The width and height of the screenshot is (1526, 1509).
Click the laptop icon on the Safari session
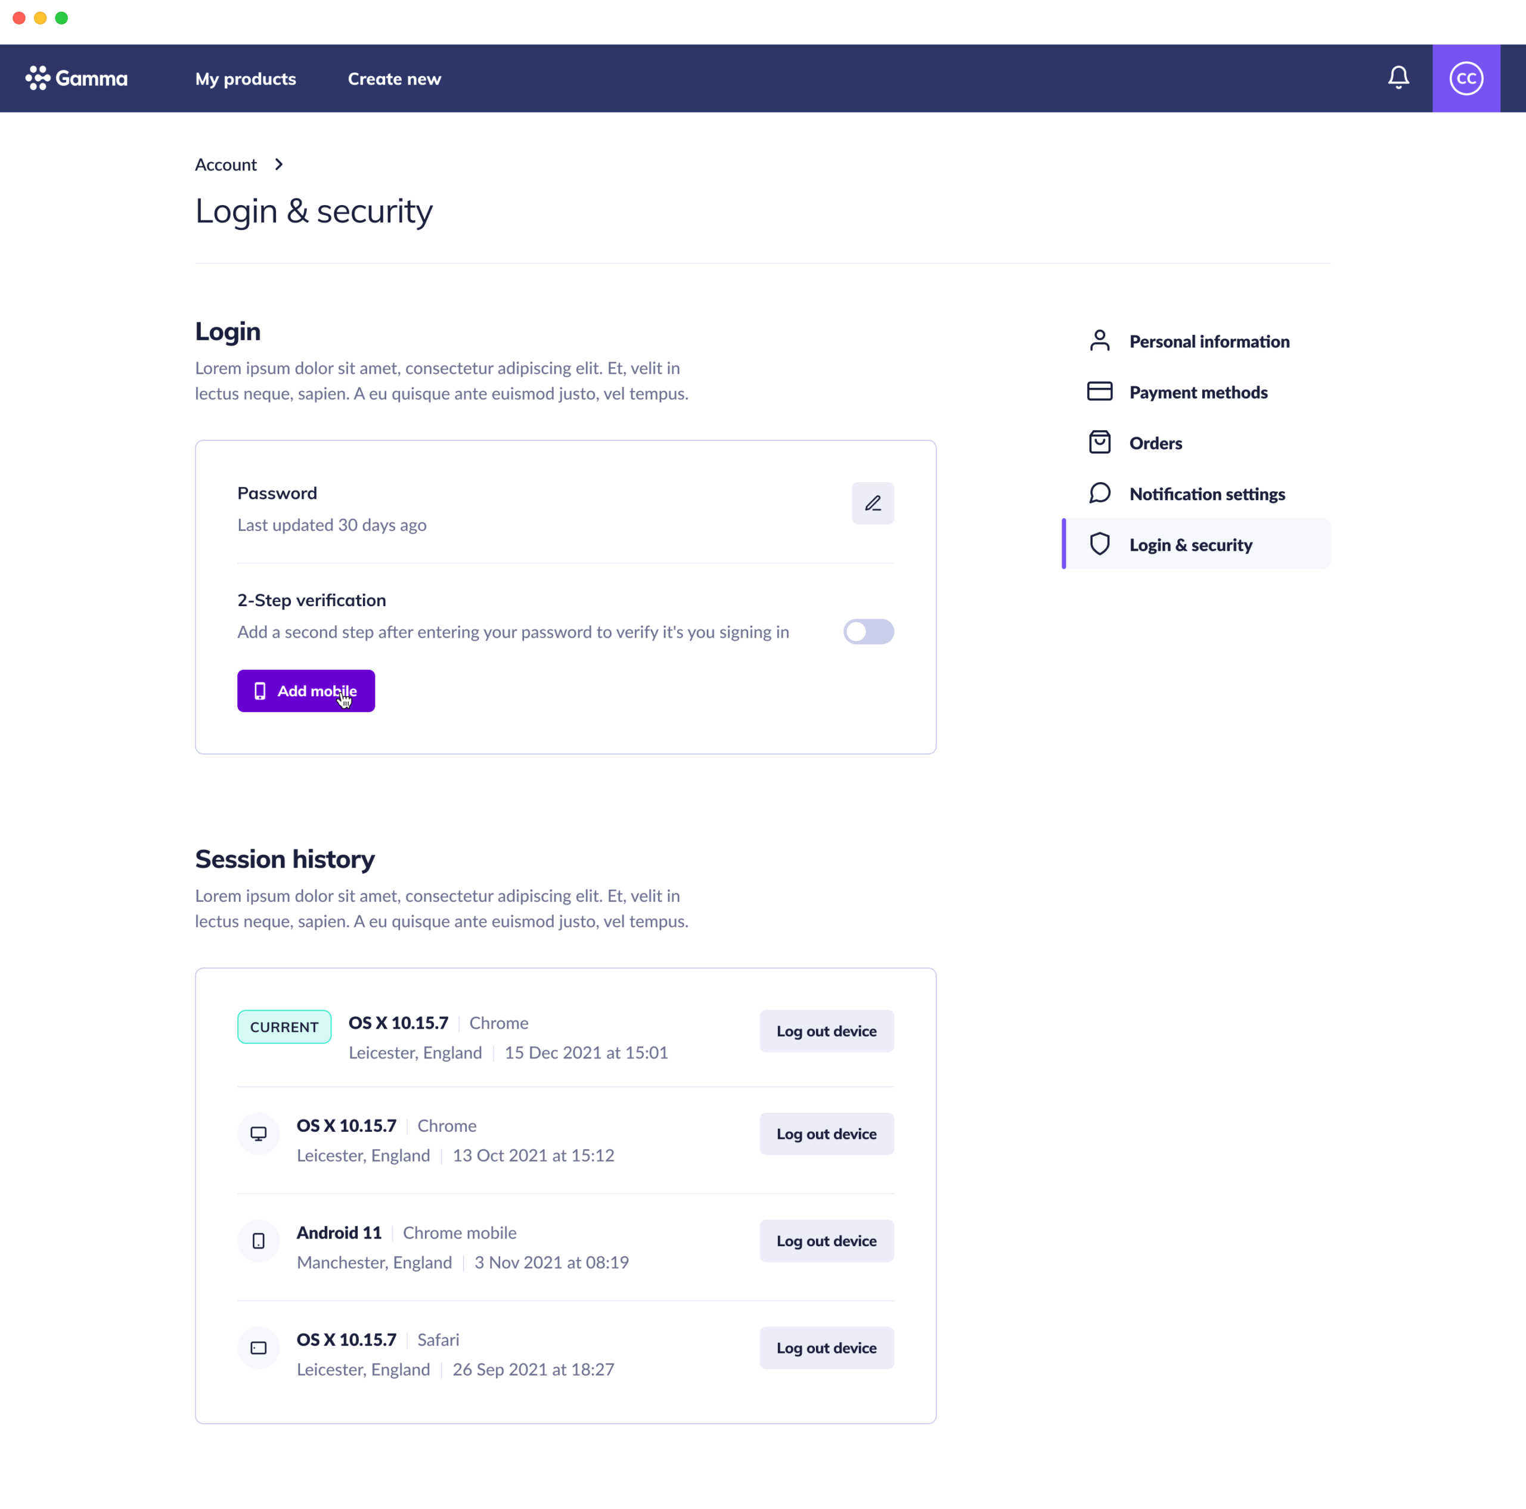pyautogui.click(x=258, y=1348)
